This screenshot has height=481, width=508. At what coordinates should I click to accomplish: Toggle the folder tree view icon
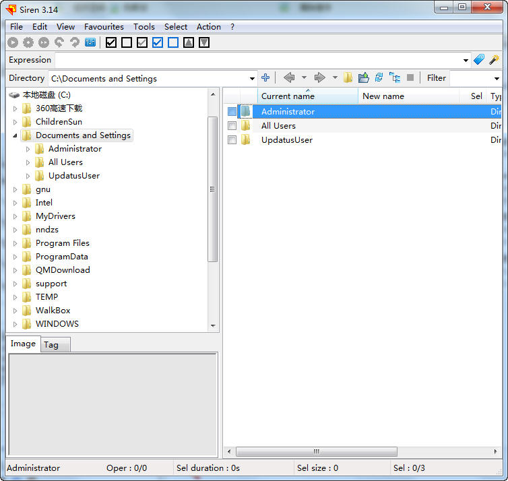(x=395, y=78)
